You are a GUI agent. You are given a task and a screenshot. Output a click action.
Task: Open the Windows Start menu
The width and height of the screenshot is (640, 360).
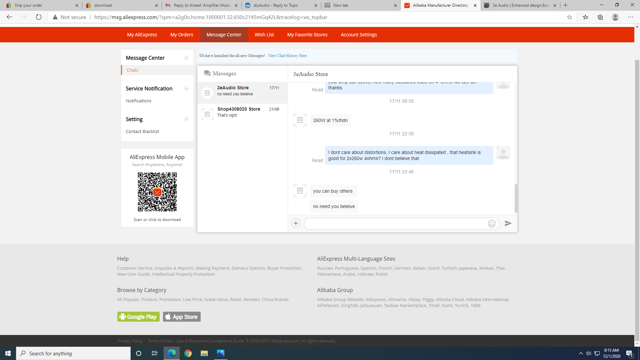8,353
